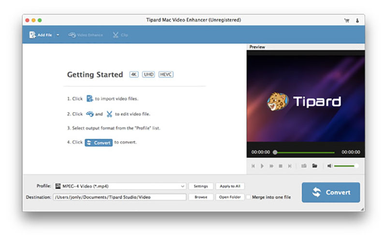The height and width of the screenshot is (241, 387).
Task: Open the Video Enhance tool
Action: pyautogui.click(x=86, y=35)
